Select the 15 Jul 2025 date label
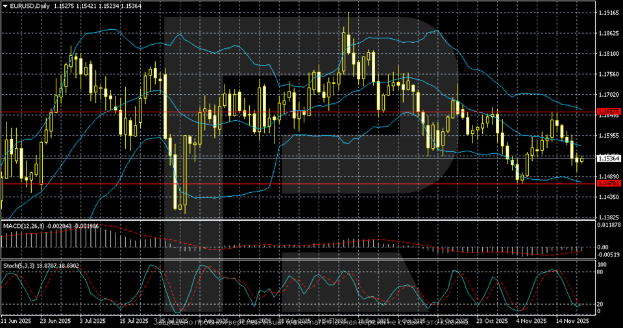 (x=133, y=321)
